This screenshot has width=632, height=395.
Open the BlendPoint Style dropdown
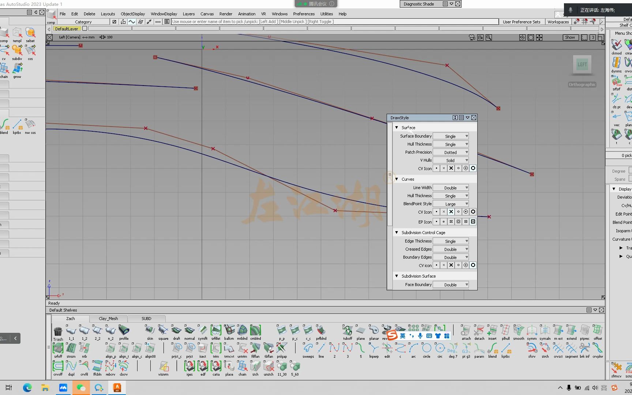coord(451,204)
